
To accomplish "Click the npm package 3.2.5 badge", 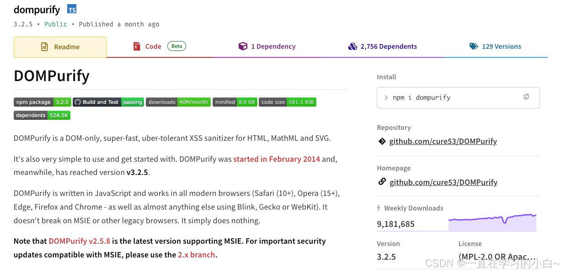I will click(42, 102).
